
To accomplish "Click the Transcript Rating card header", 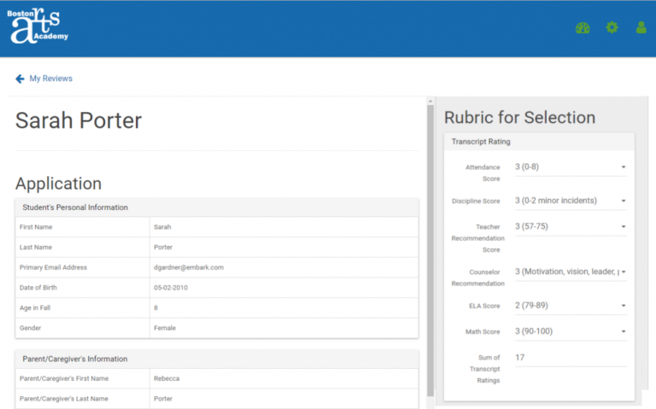I will click(481, 142).
